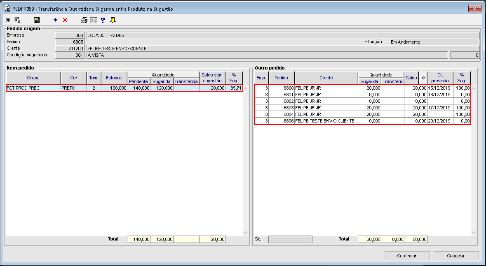Click the Emp. column header
Viewport: 486px width, 266px height.
pos(261,78)
